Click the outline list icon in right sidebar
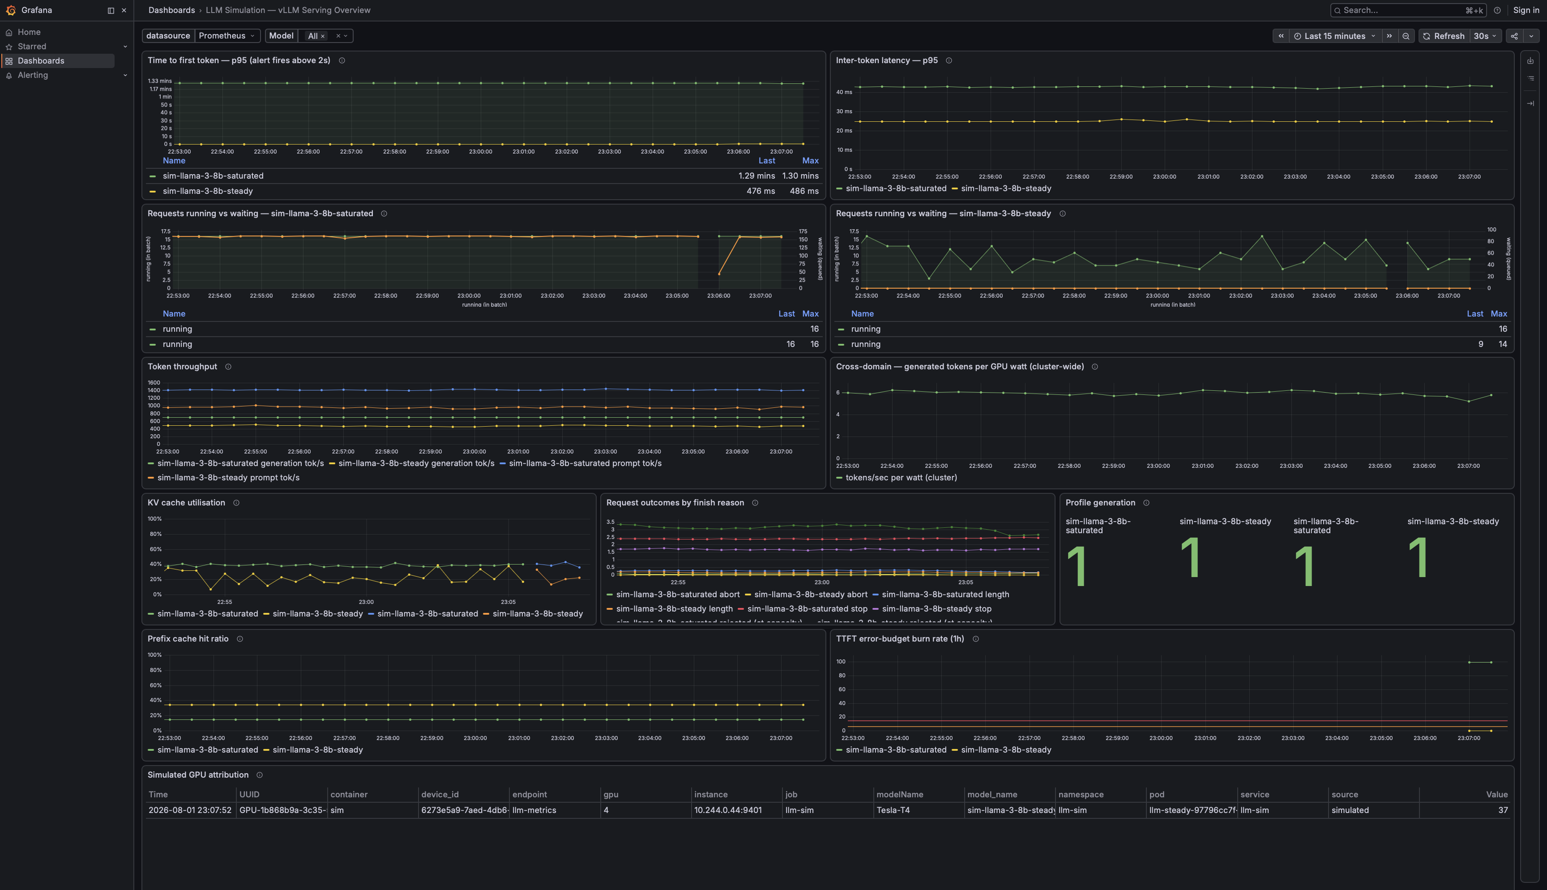This screenshot has height=890, width=1547. [1530, 78]
